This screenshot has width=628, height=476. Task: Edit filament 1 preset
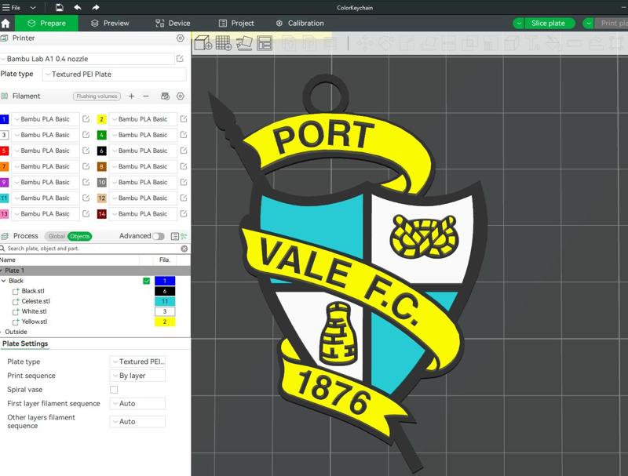86,118
